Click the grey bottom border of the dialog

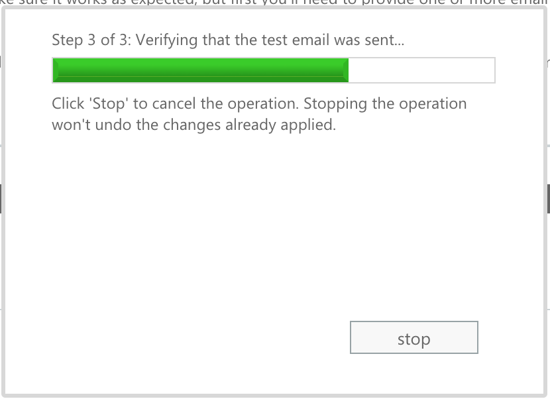274,396
